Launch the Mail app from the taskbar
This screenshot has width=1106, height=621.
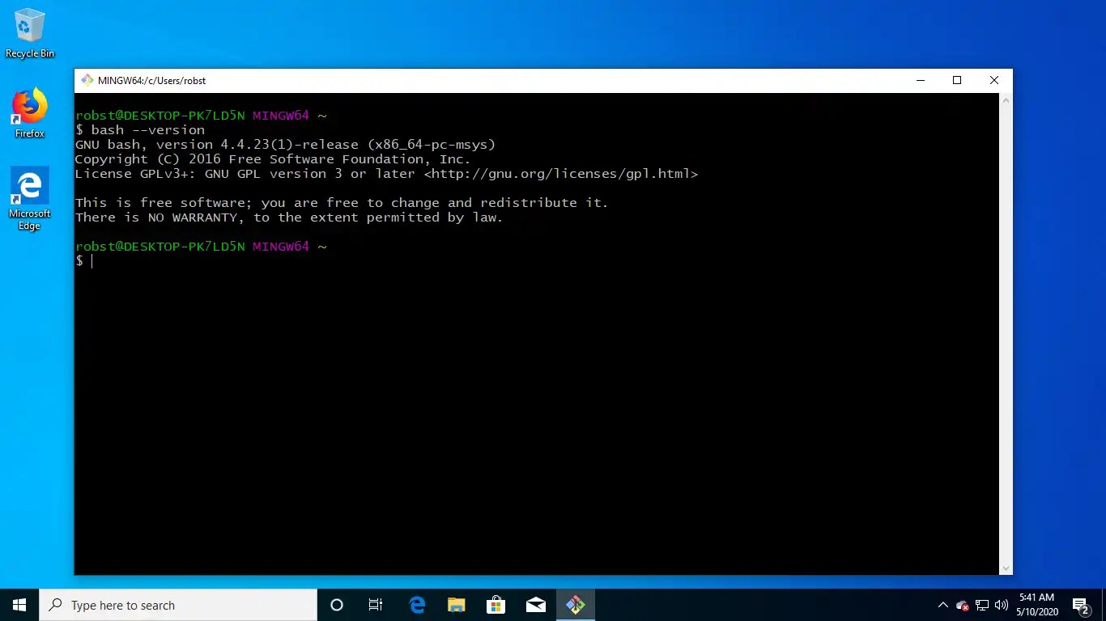[535, 605]
